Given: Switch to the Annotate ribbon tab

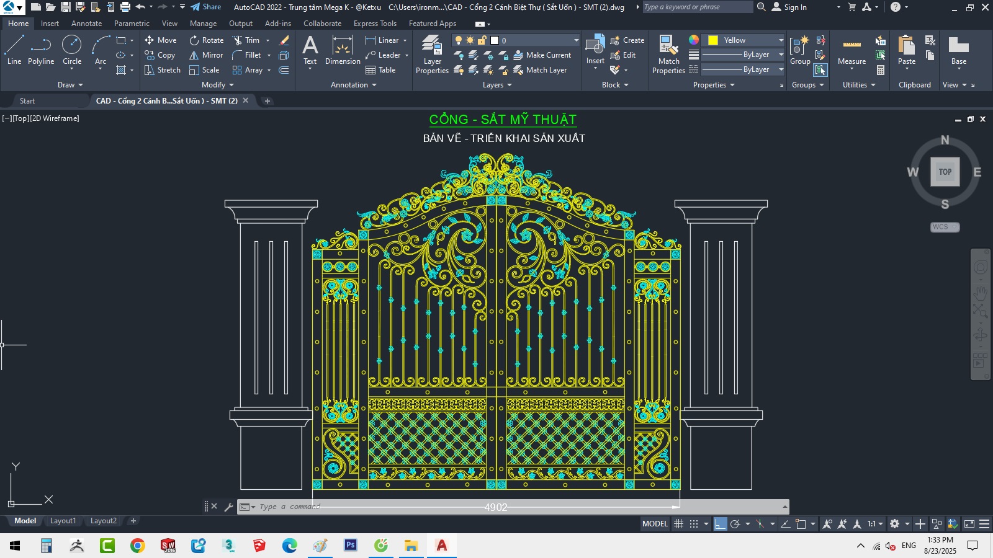Looking at the screenshot, I should (x=86, y=24).
